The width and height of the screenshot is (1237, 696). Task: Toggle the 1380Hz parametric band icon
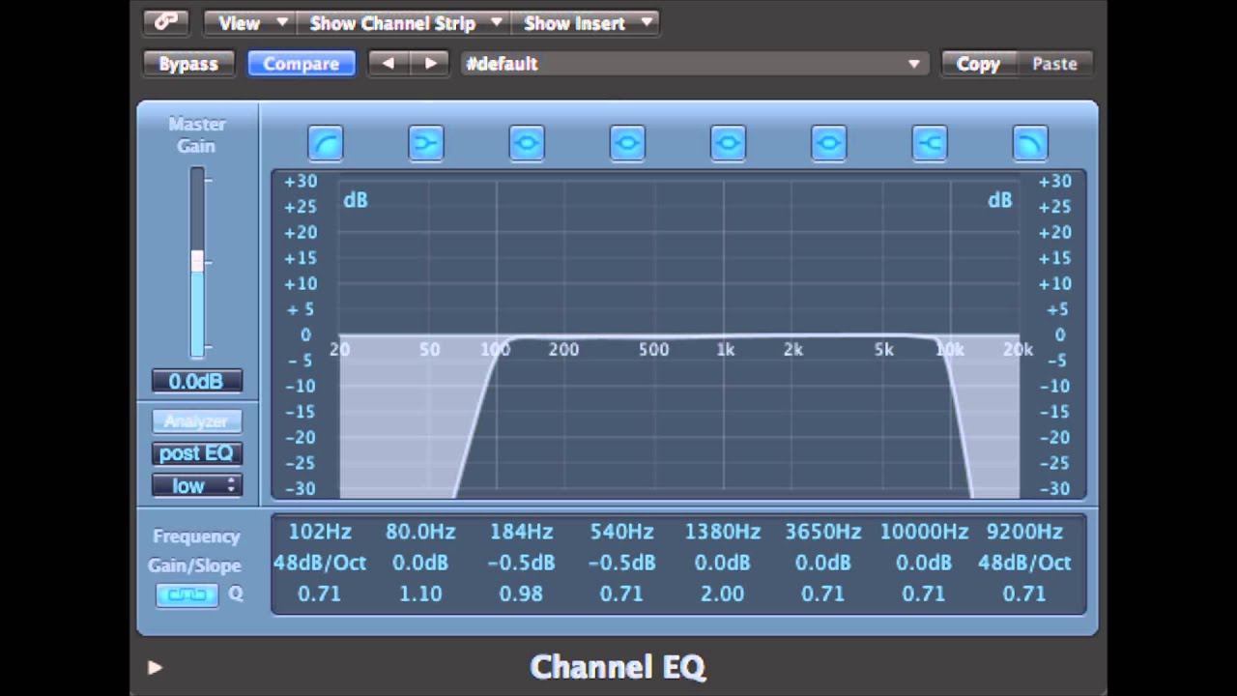(728, 144)
